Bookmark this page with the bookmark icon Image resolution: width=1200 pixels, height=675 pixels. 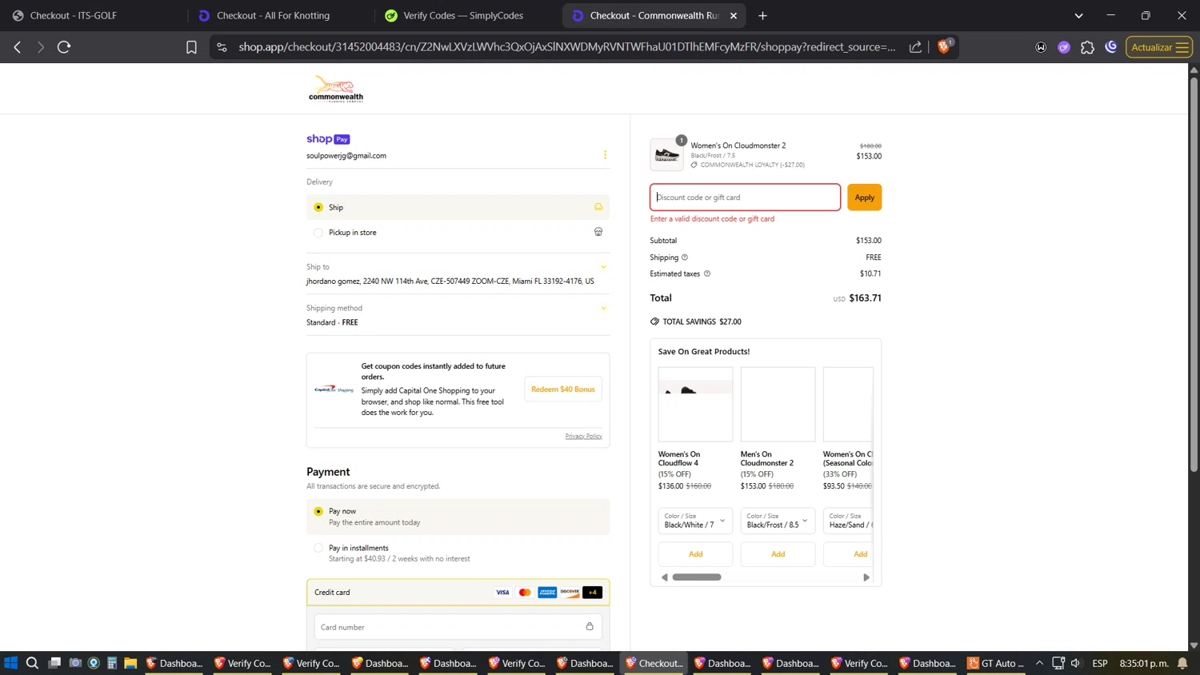[x=191, y=47]
